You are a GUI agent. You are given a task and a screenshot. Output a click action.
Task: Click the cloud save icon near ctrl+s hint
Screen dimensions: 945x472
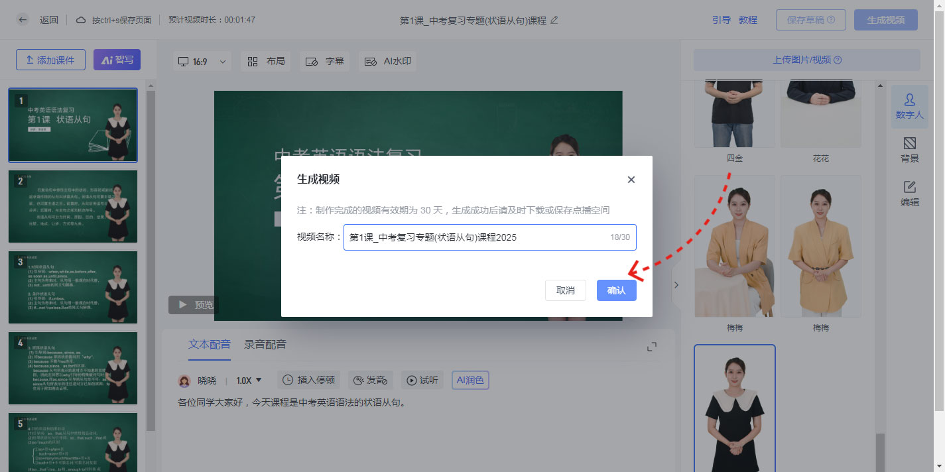(81, 19)
